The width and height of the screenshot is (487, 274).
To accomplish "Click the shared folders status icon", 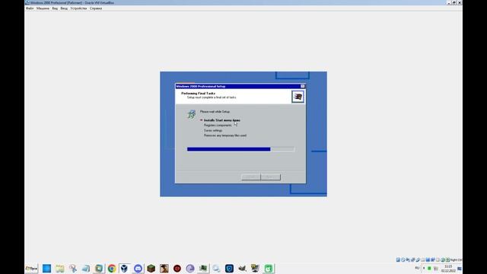I will pos(423,260).
